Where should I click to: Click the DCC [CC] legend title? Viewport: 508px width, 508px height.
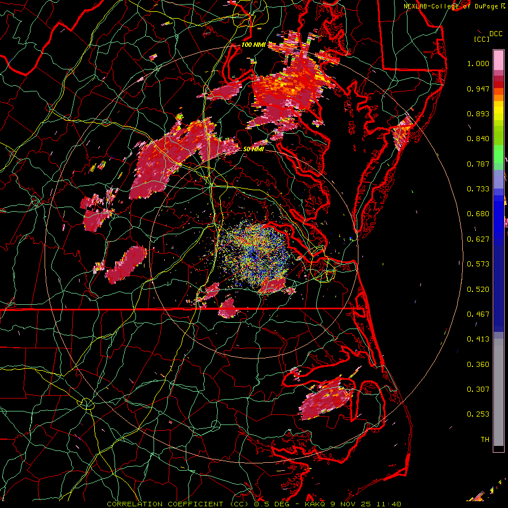pyautogui.click(x=488, y=36)
